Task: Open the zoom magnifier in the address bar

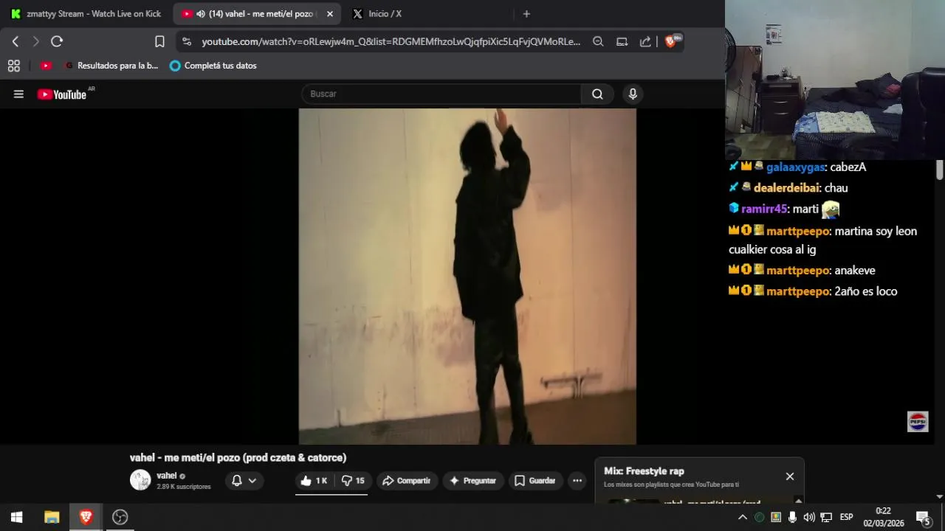Action: click(599, 41)
